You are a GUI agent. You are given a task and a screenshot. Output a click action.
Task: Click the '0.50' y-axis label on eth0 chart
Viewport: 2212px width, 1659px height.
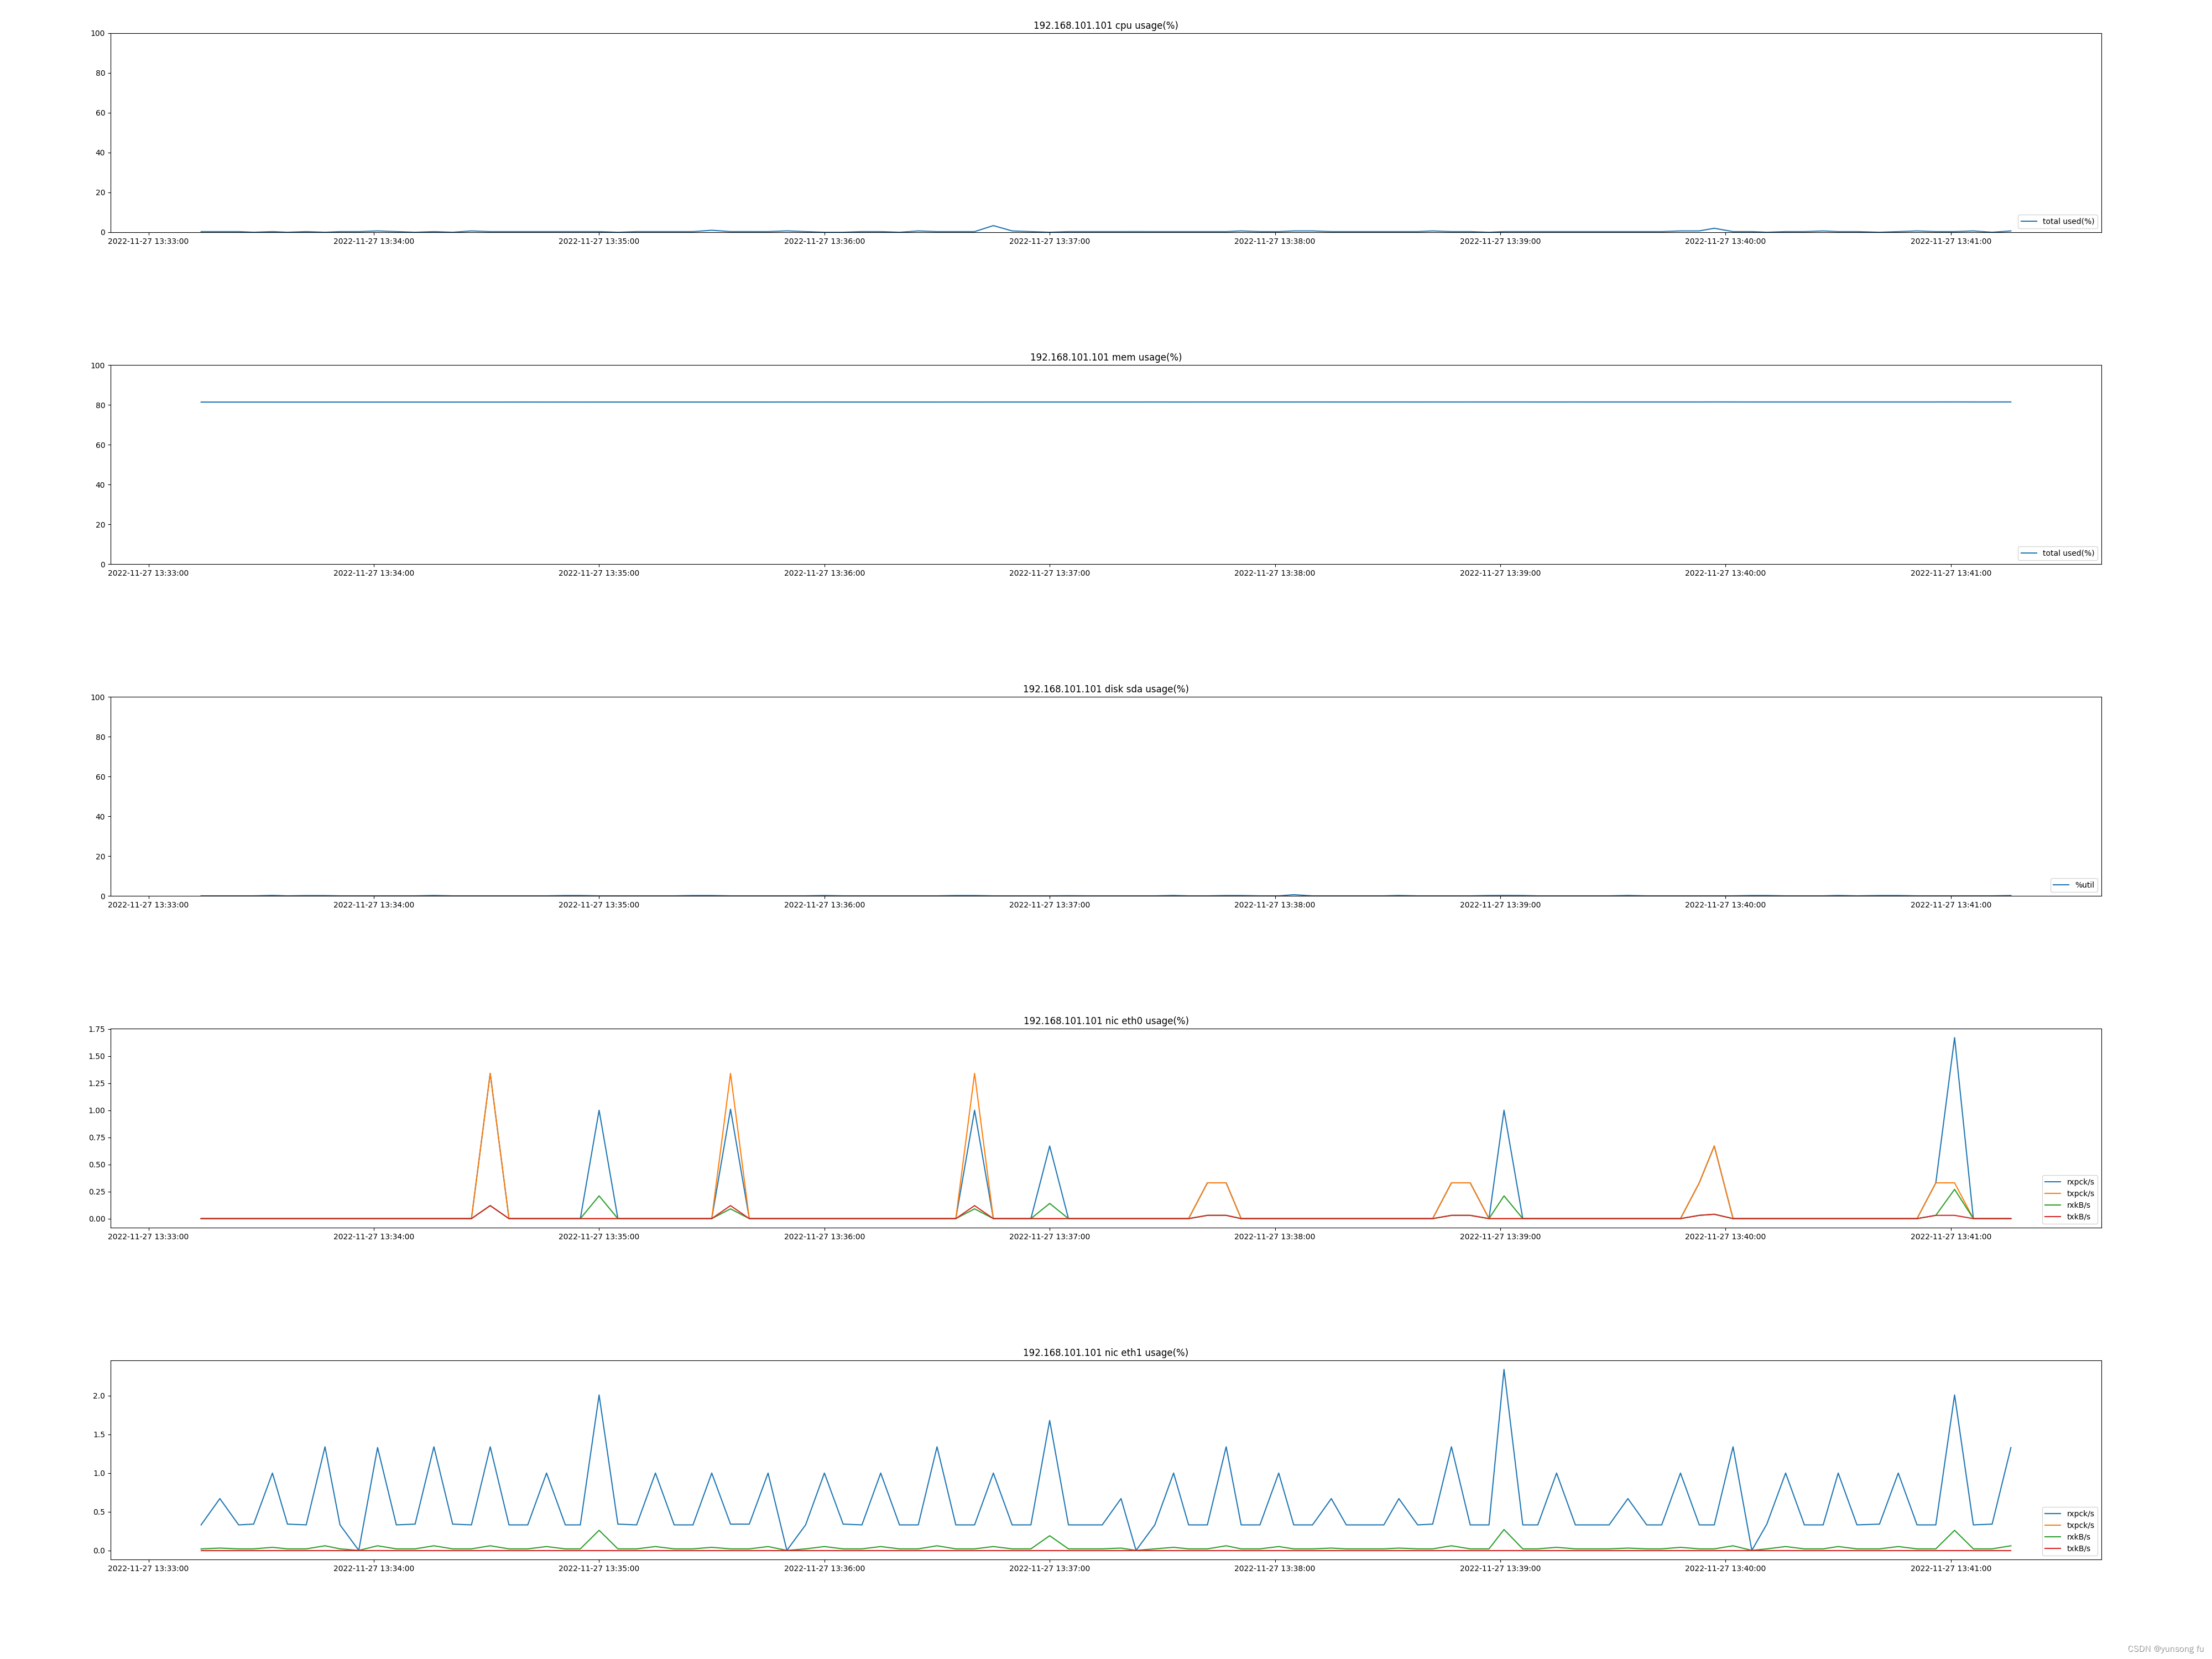[96, 1165]
